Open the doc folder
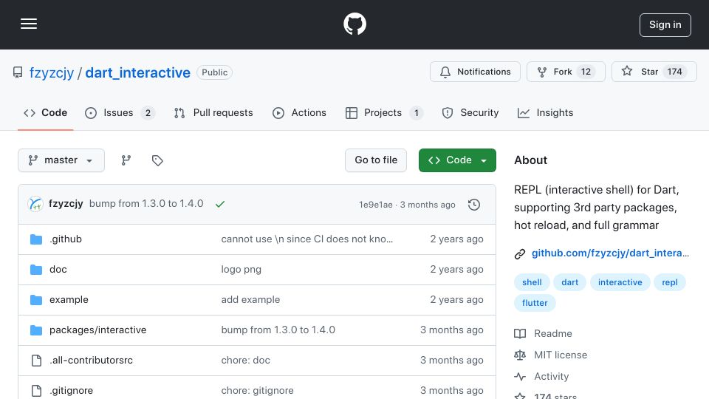This screenshot has height=399, width=709. (58, 269)
